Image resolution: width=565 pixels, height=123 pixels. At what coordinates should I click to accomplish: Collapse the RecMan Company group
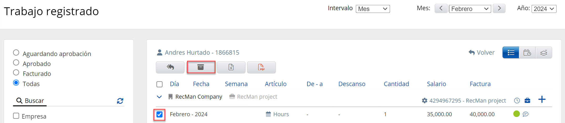pos(159,97)
